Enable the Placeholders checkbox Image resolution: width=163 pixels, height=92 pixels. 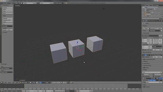pyautogui.click(x=143, y=76)
